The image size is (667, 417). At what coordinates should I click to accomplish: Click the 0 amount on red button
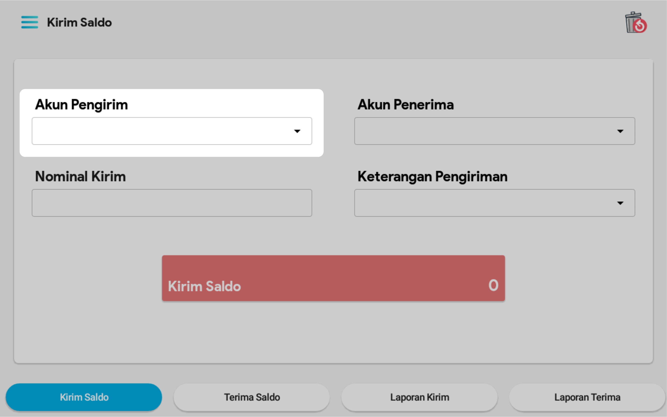493,285
